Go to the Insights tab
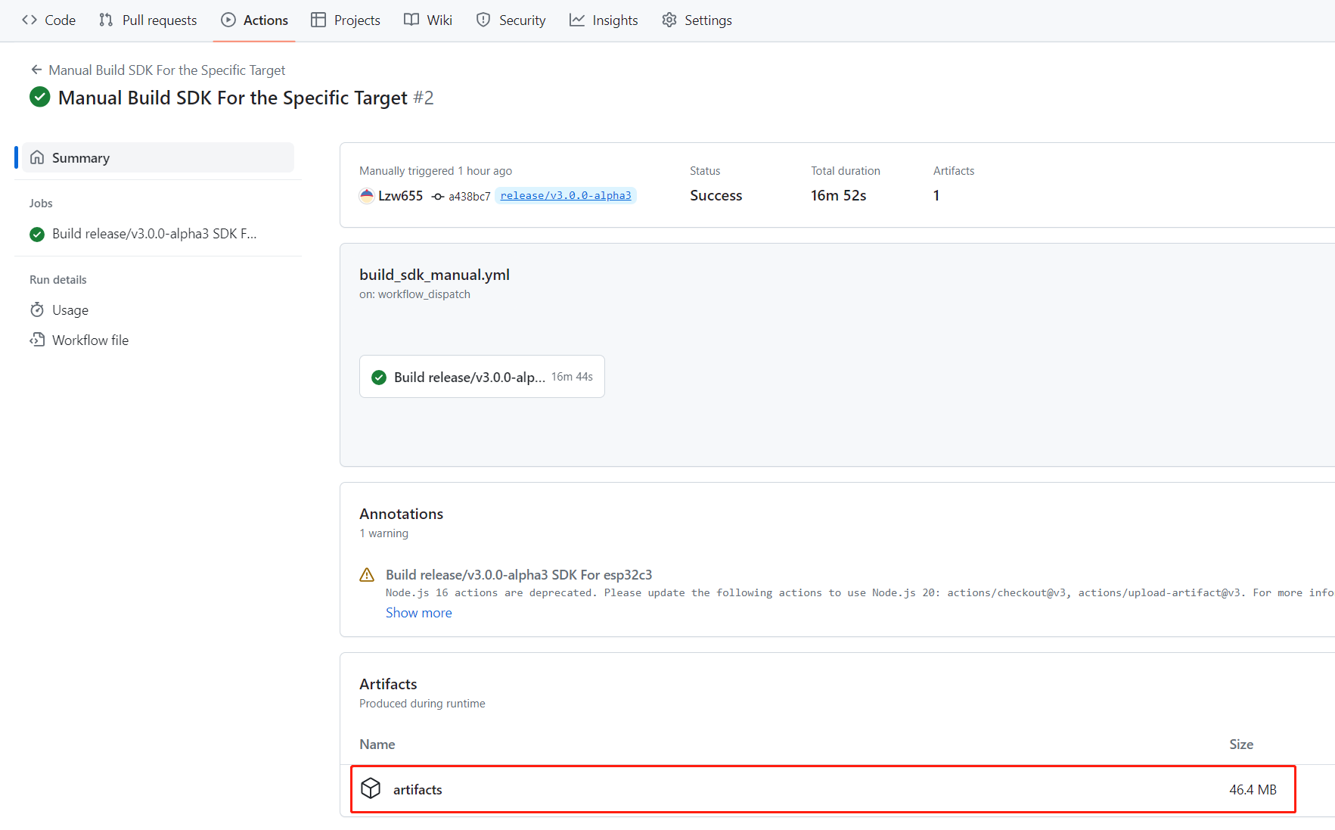This screenshot has height=830, width=1335. pyautogui.click(x=604, y=20)
